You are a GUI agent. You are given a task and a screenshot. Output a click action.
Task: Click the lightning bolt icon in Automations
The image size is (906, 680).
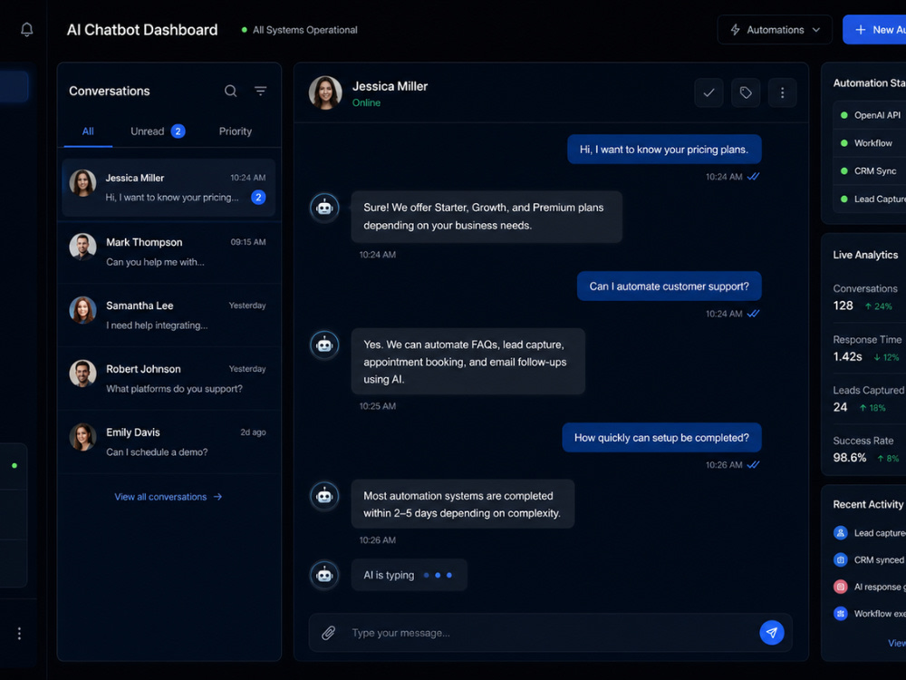(x=735, y=30)
